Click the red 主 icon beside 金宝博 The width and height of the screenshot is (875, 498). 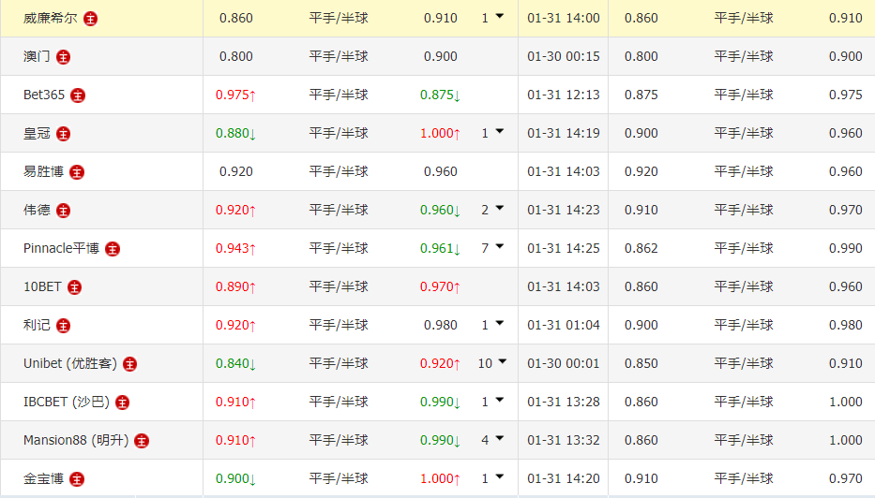coord(77,478)
